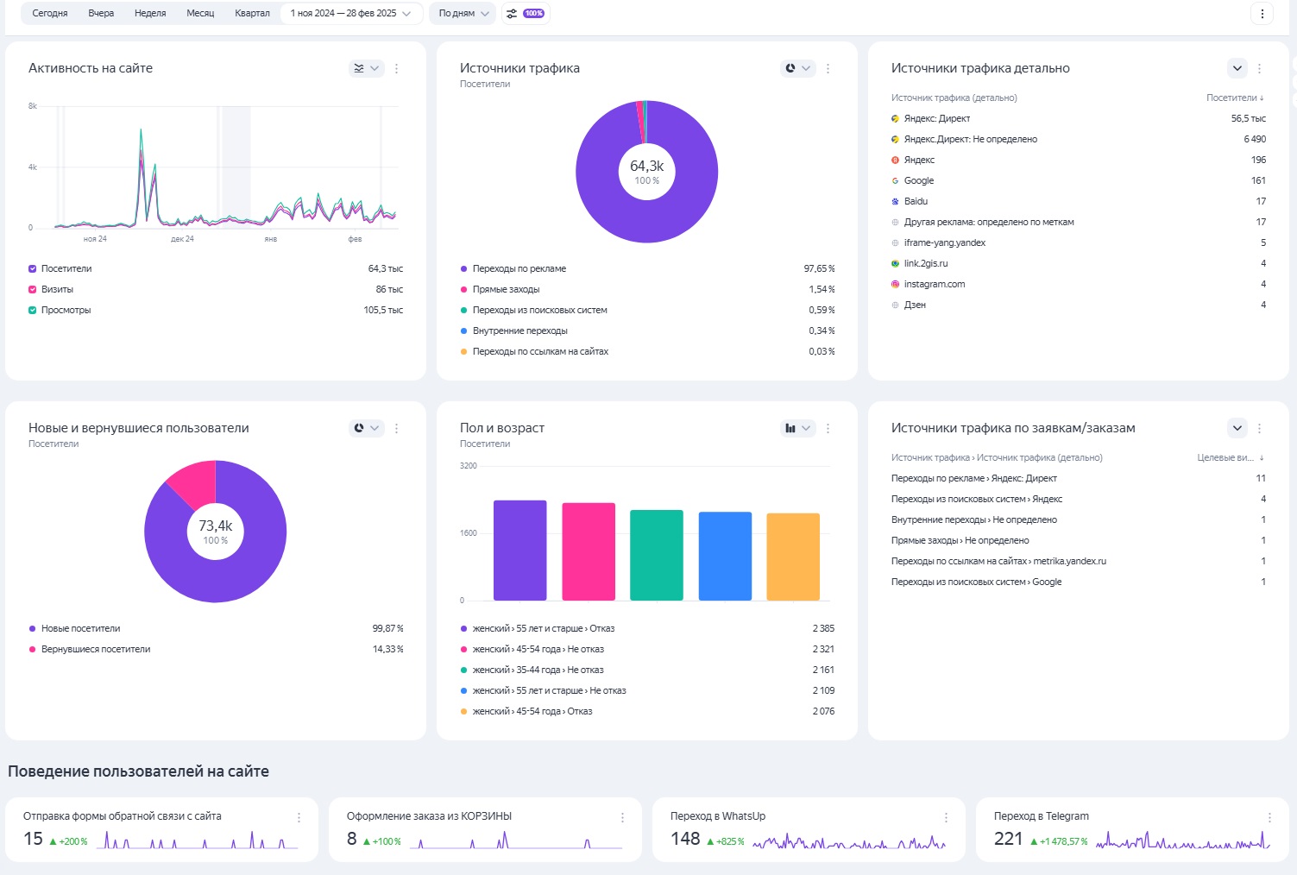
Task: Select the Месяц period tab
Action: tap(200, 14)
